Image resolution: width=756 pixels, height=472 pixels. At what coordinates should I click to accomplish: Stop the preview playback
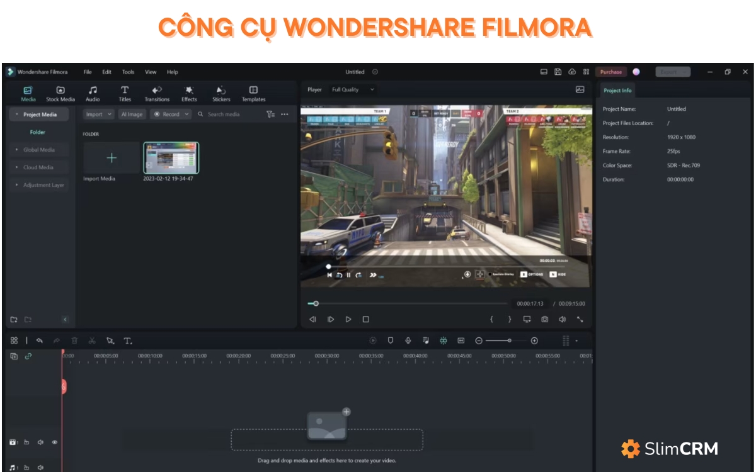pos(366,320)
